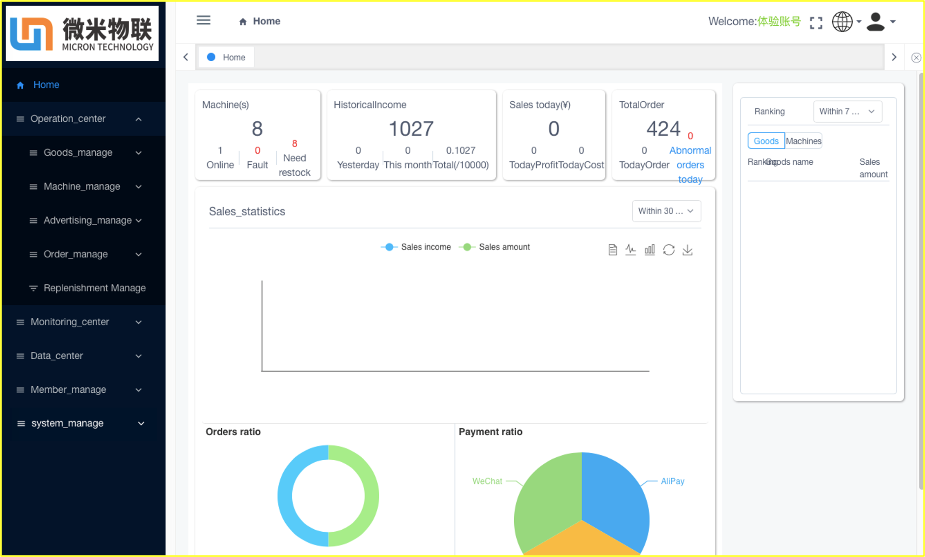This screenshot has width=925, height=557.
Task: Expand the Order_manage submenu
Action: (x=139, y=255)
